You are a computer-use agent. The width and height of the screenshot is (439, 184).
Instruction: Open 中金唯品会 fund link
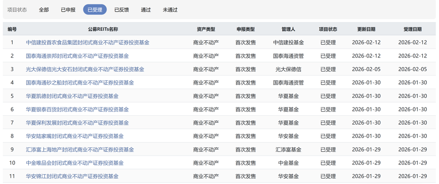tap(75, 163)
